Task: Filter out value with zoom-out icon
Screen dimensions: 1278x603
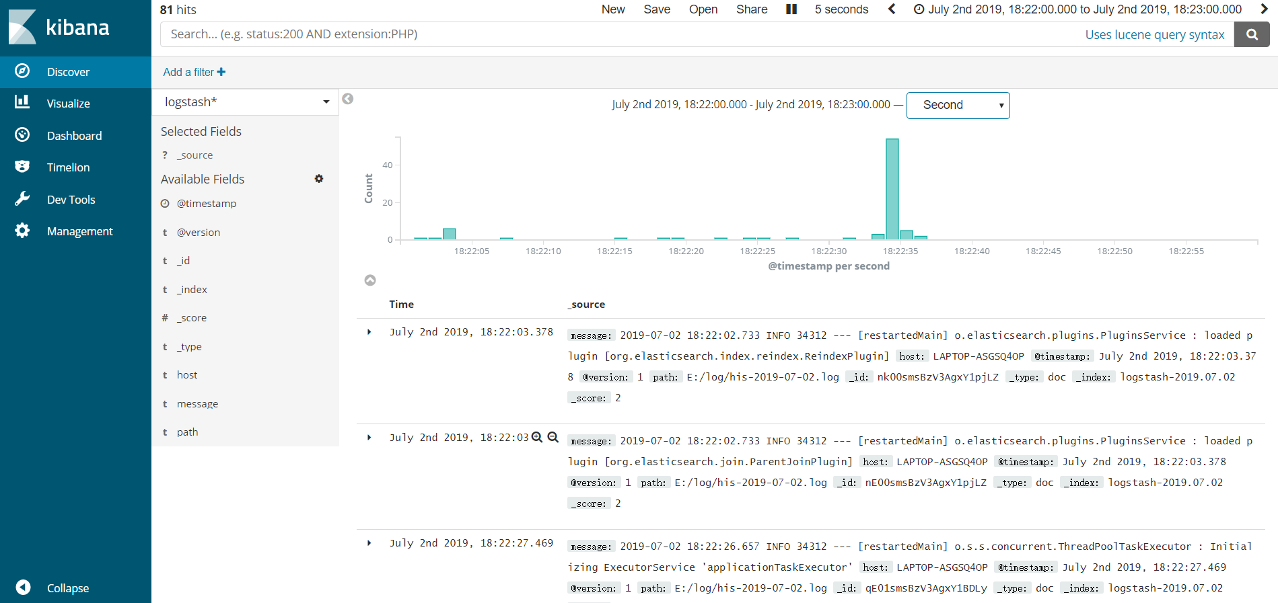Action: tap(553, 437)
